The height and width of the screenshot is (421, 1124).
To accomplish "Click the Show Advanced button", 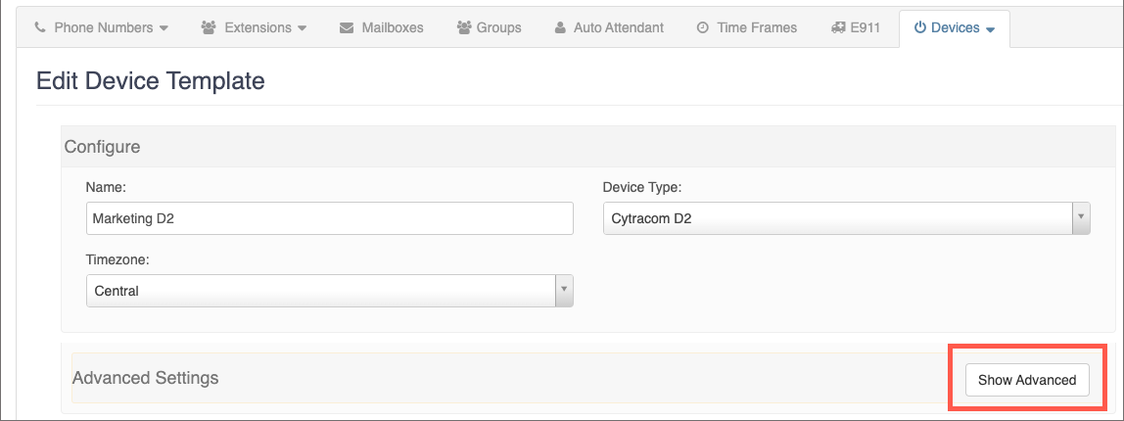I will (1027, 380).
